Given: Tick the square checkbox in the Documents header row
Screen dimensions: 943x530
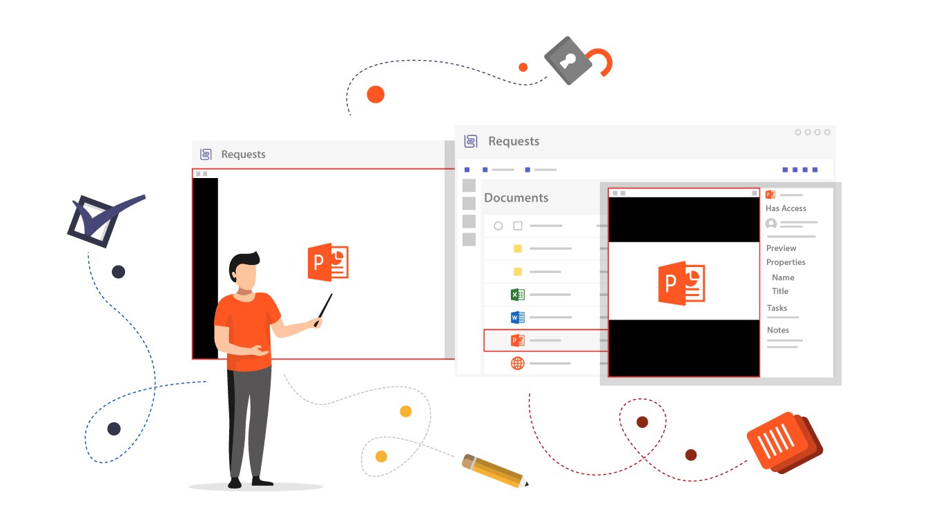Looking at the screenshot, I should tap(518, 226).
